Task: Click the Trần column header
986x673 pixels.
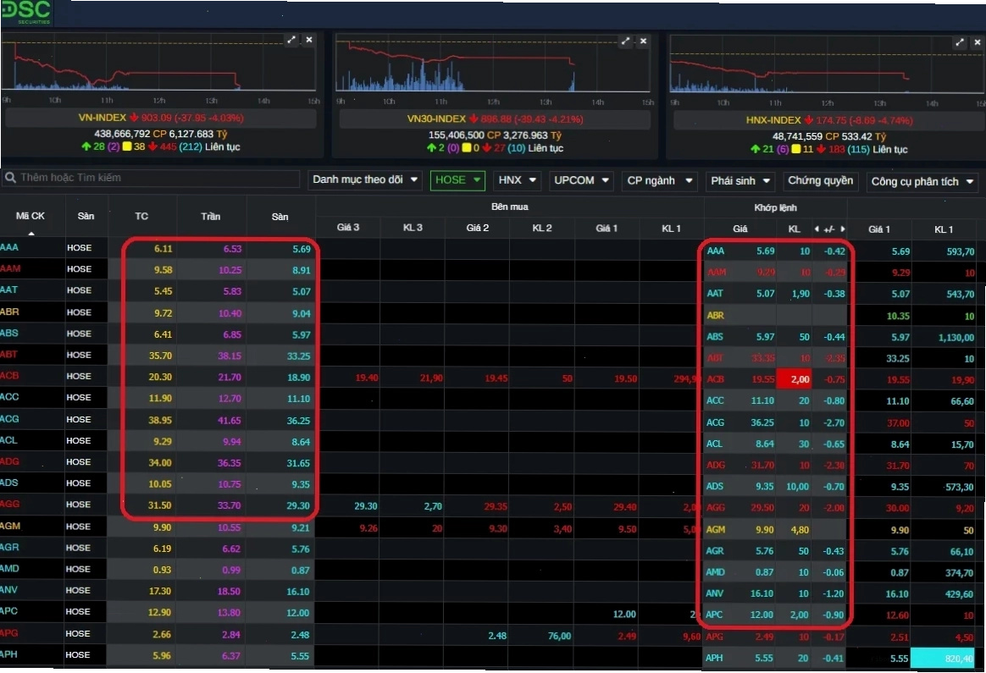Action: point(211,216)
